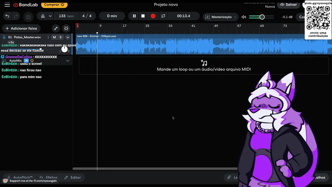Add a new track with Adicionar faixa
The height and width of the screenshot is (187, 332).
pyautogui.click(x=21, y=28)
